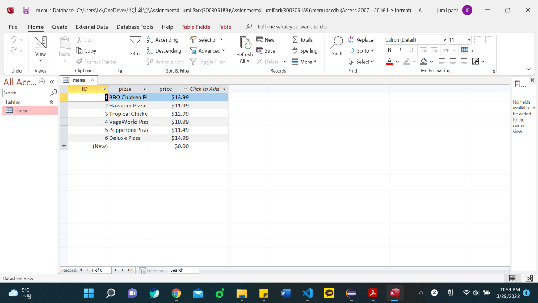The height and width of the screenshot is (303, 538).
Task: Open the price column dropdown arrow
Action: tap(185, 89)
